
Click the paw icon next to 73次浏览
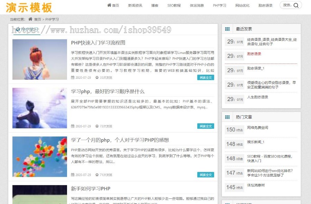pyautogui.click(x=97, y=126)
